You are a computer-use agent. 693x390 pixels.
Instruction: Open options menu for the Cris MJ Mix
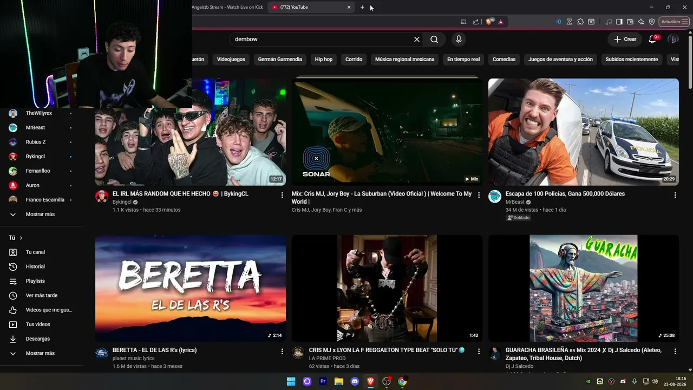(x=479, y=194)
